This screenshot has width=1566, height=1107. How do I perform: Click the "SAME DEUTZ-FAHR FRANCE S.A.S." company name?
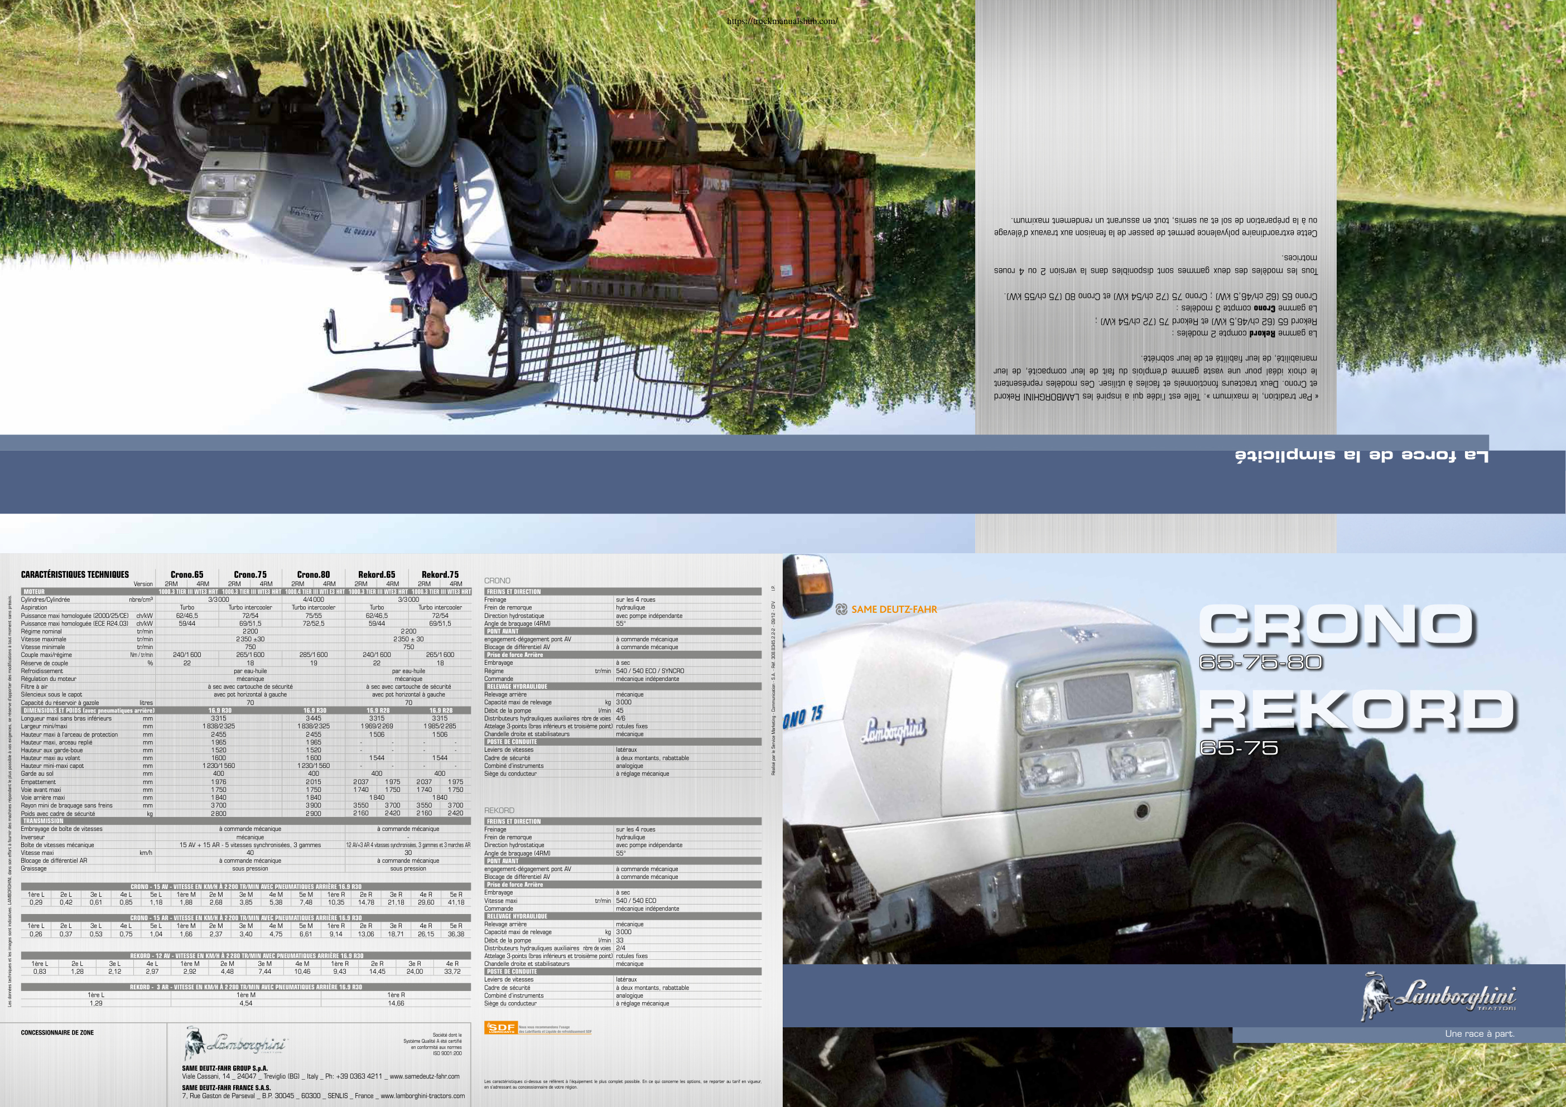pos(227,1088)
